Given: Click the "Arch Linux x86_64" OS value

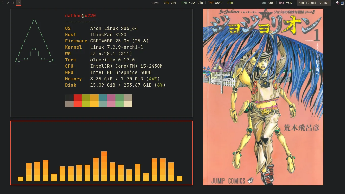Looking at the screenshot, I should [x=114, y=28].
